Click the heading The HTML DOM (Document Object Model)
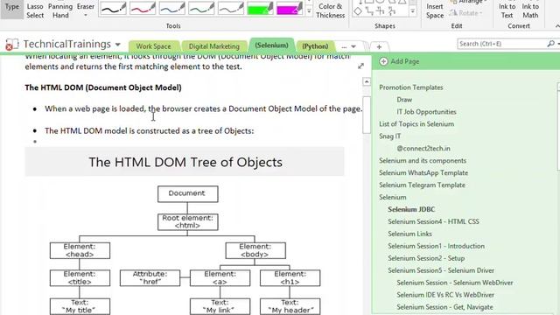The image size is (560, 315). pyautogui.click(x=103, y=87)
